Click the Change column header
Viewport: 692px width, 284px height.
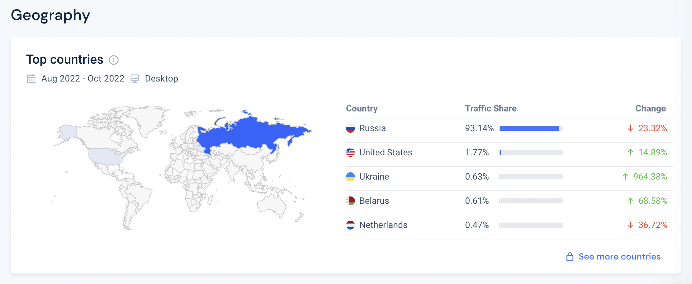tap(650, 109)
